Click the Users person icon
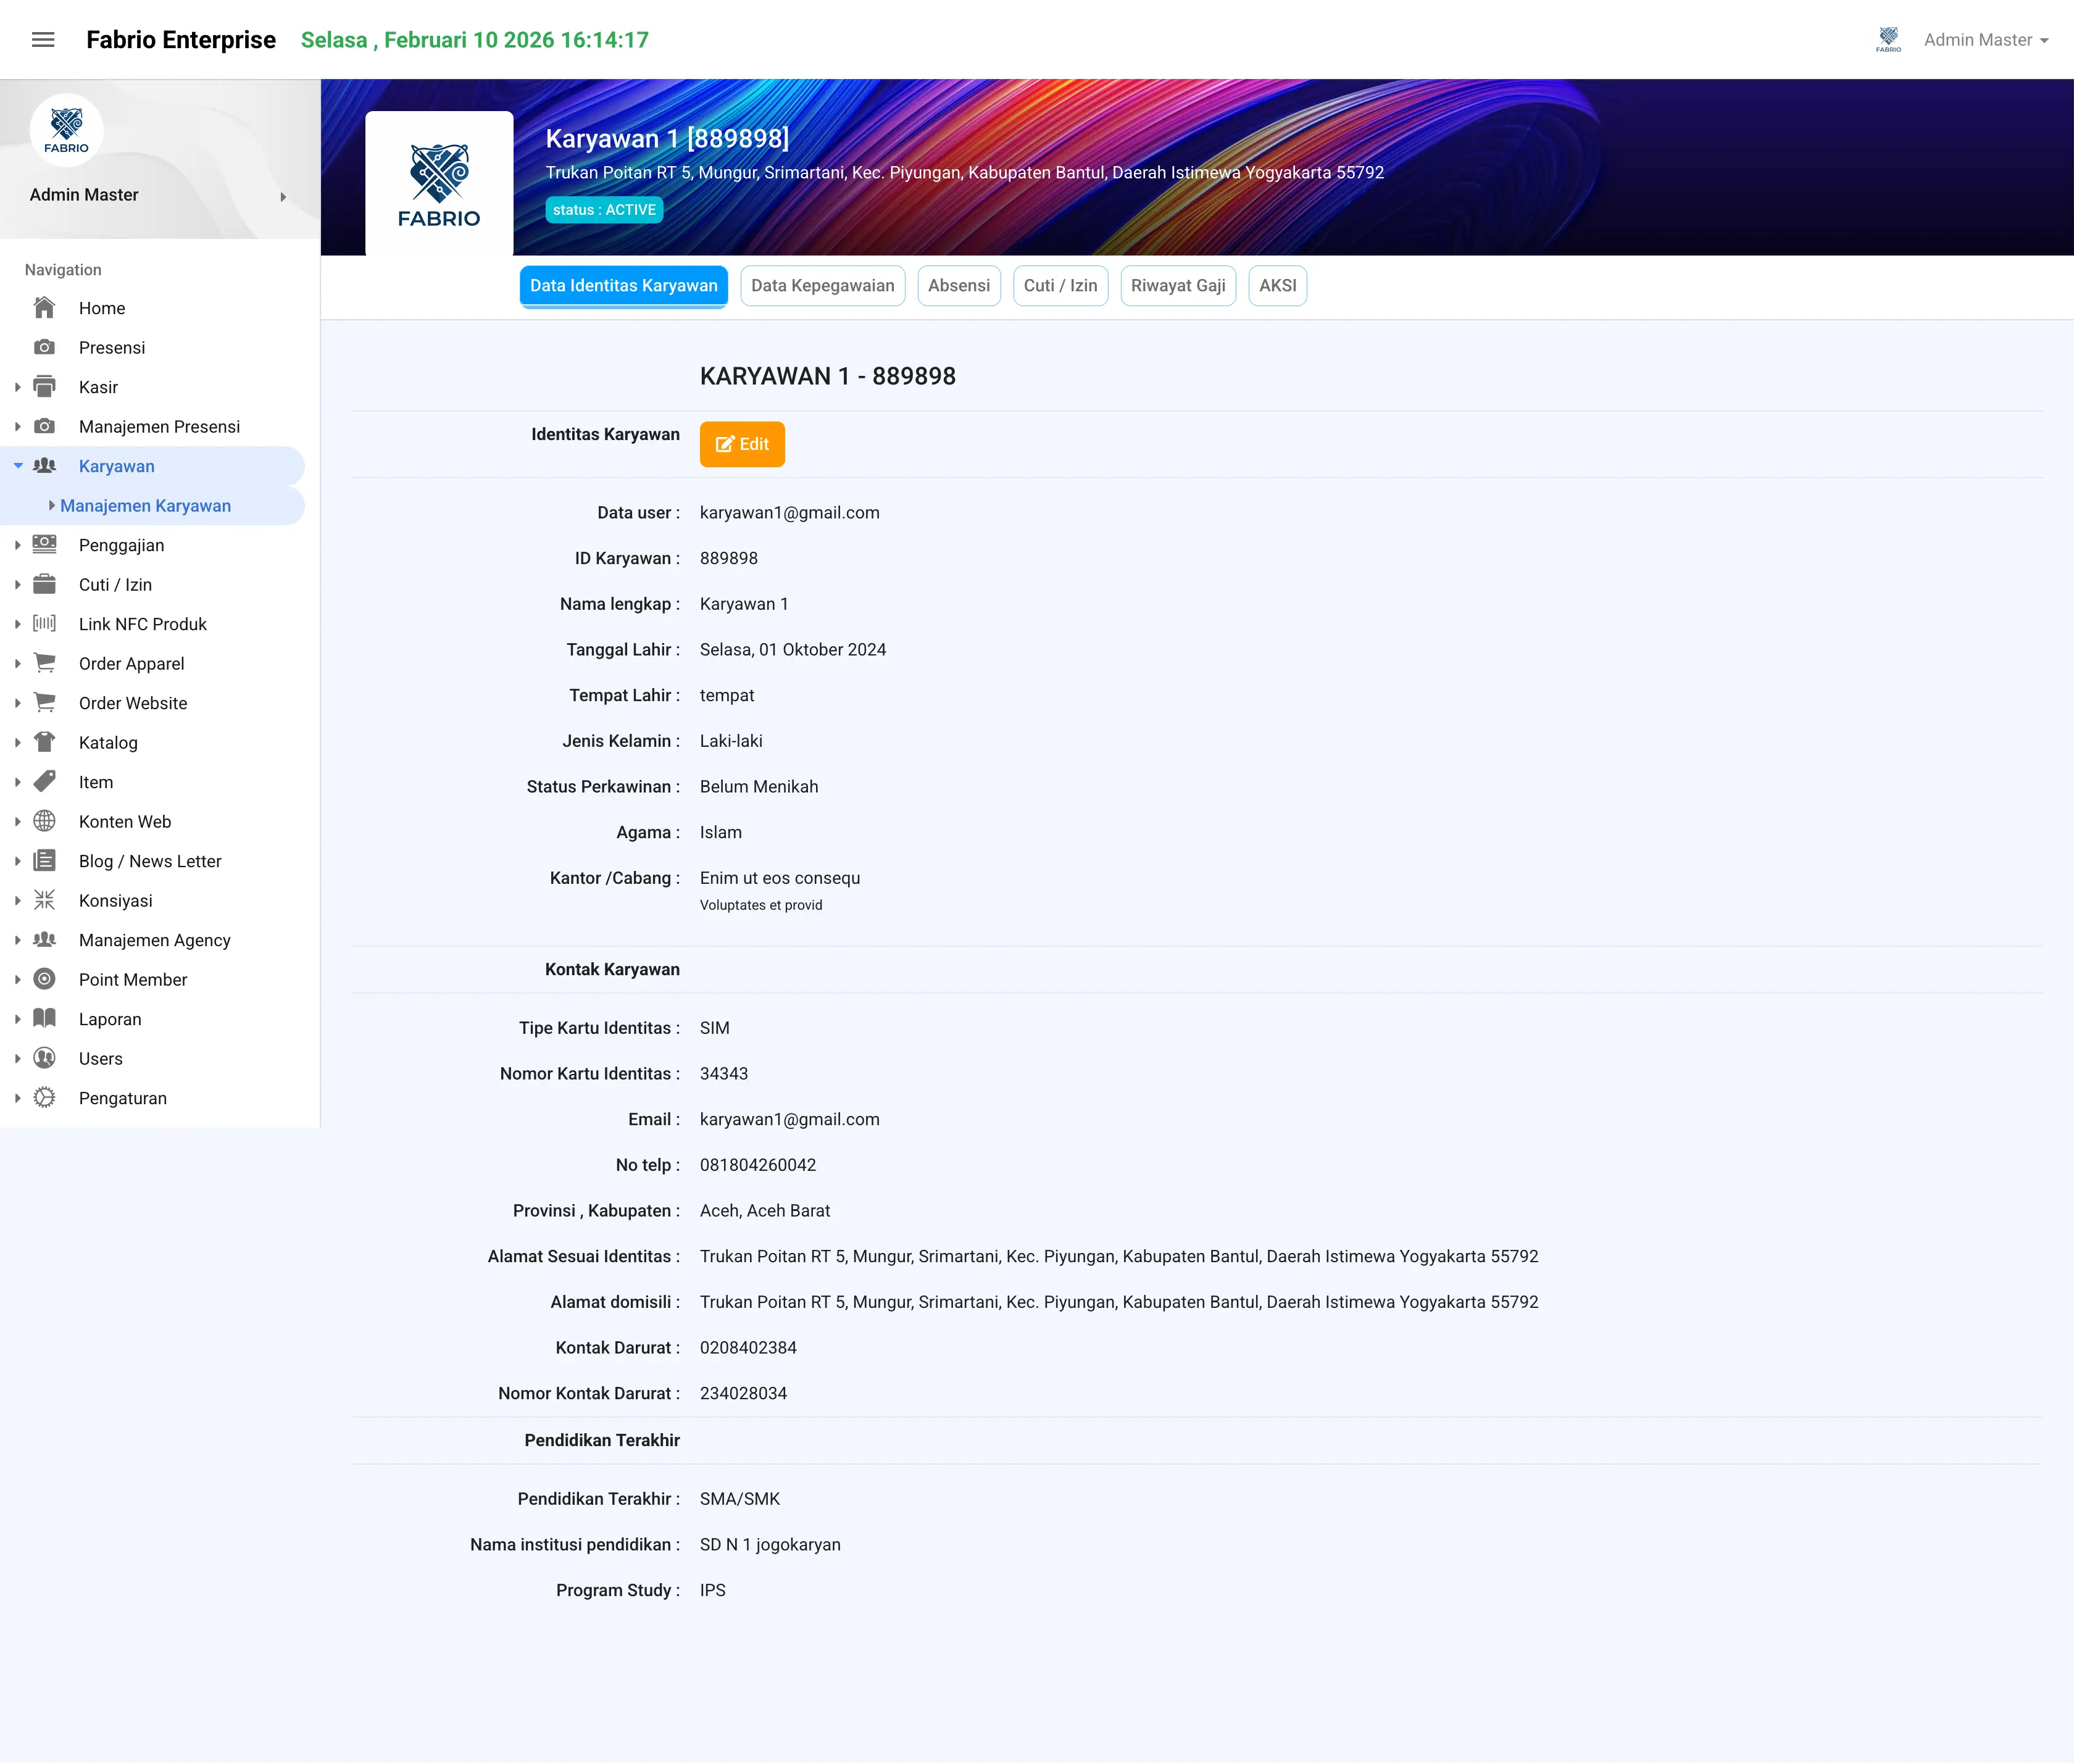Viewport: 2074px width, 1764px height. [x=44, y=1058]
